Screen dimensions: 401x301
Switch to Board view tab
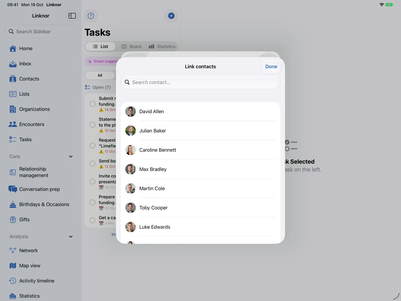(131, 46)
